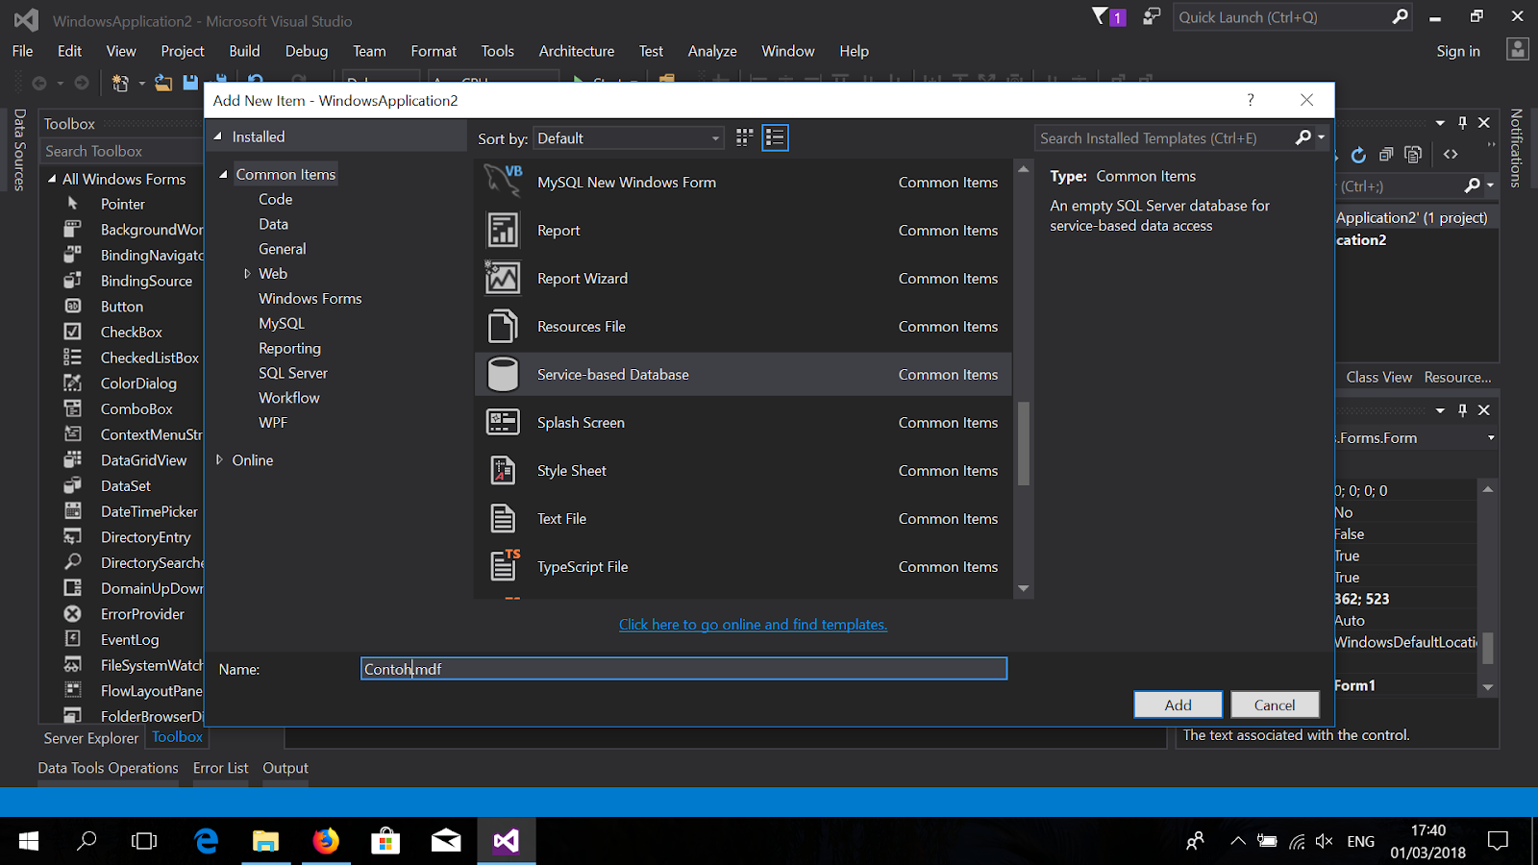The image size is (1538, 865).
Task: Switch templates to medium icons list view
Action: coord(775,137)
